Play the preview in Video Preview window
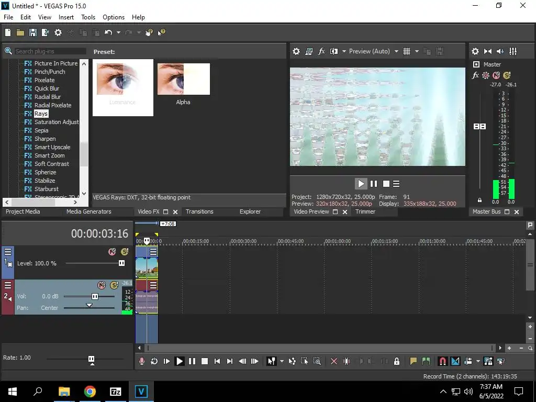The height and width of the screenshot is (402, 536). point(361,184)
